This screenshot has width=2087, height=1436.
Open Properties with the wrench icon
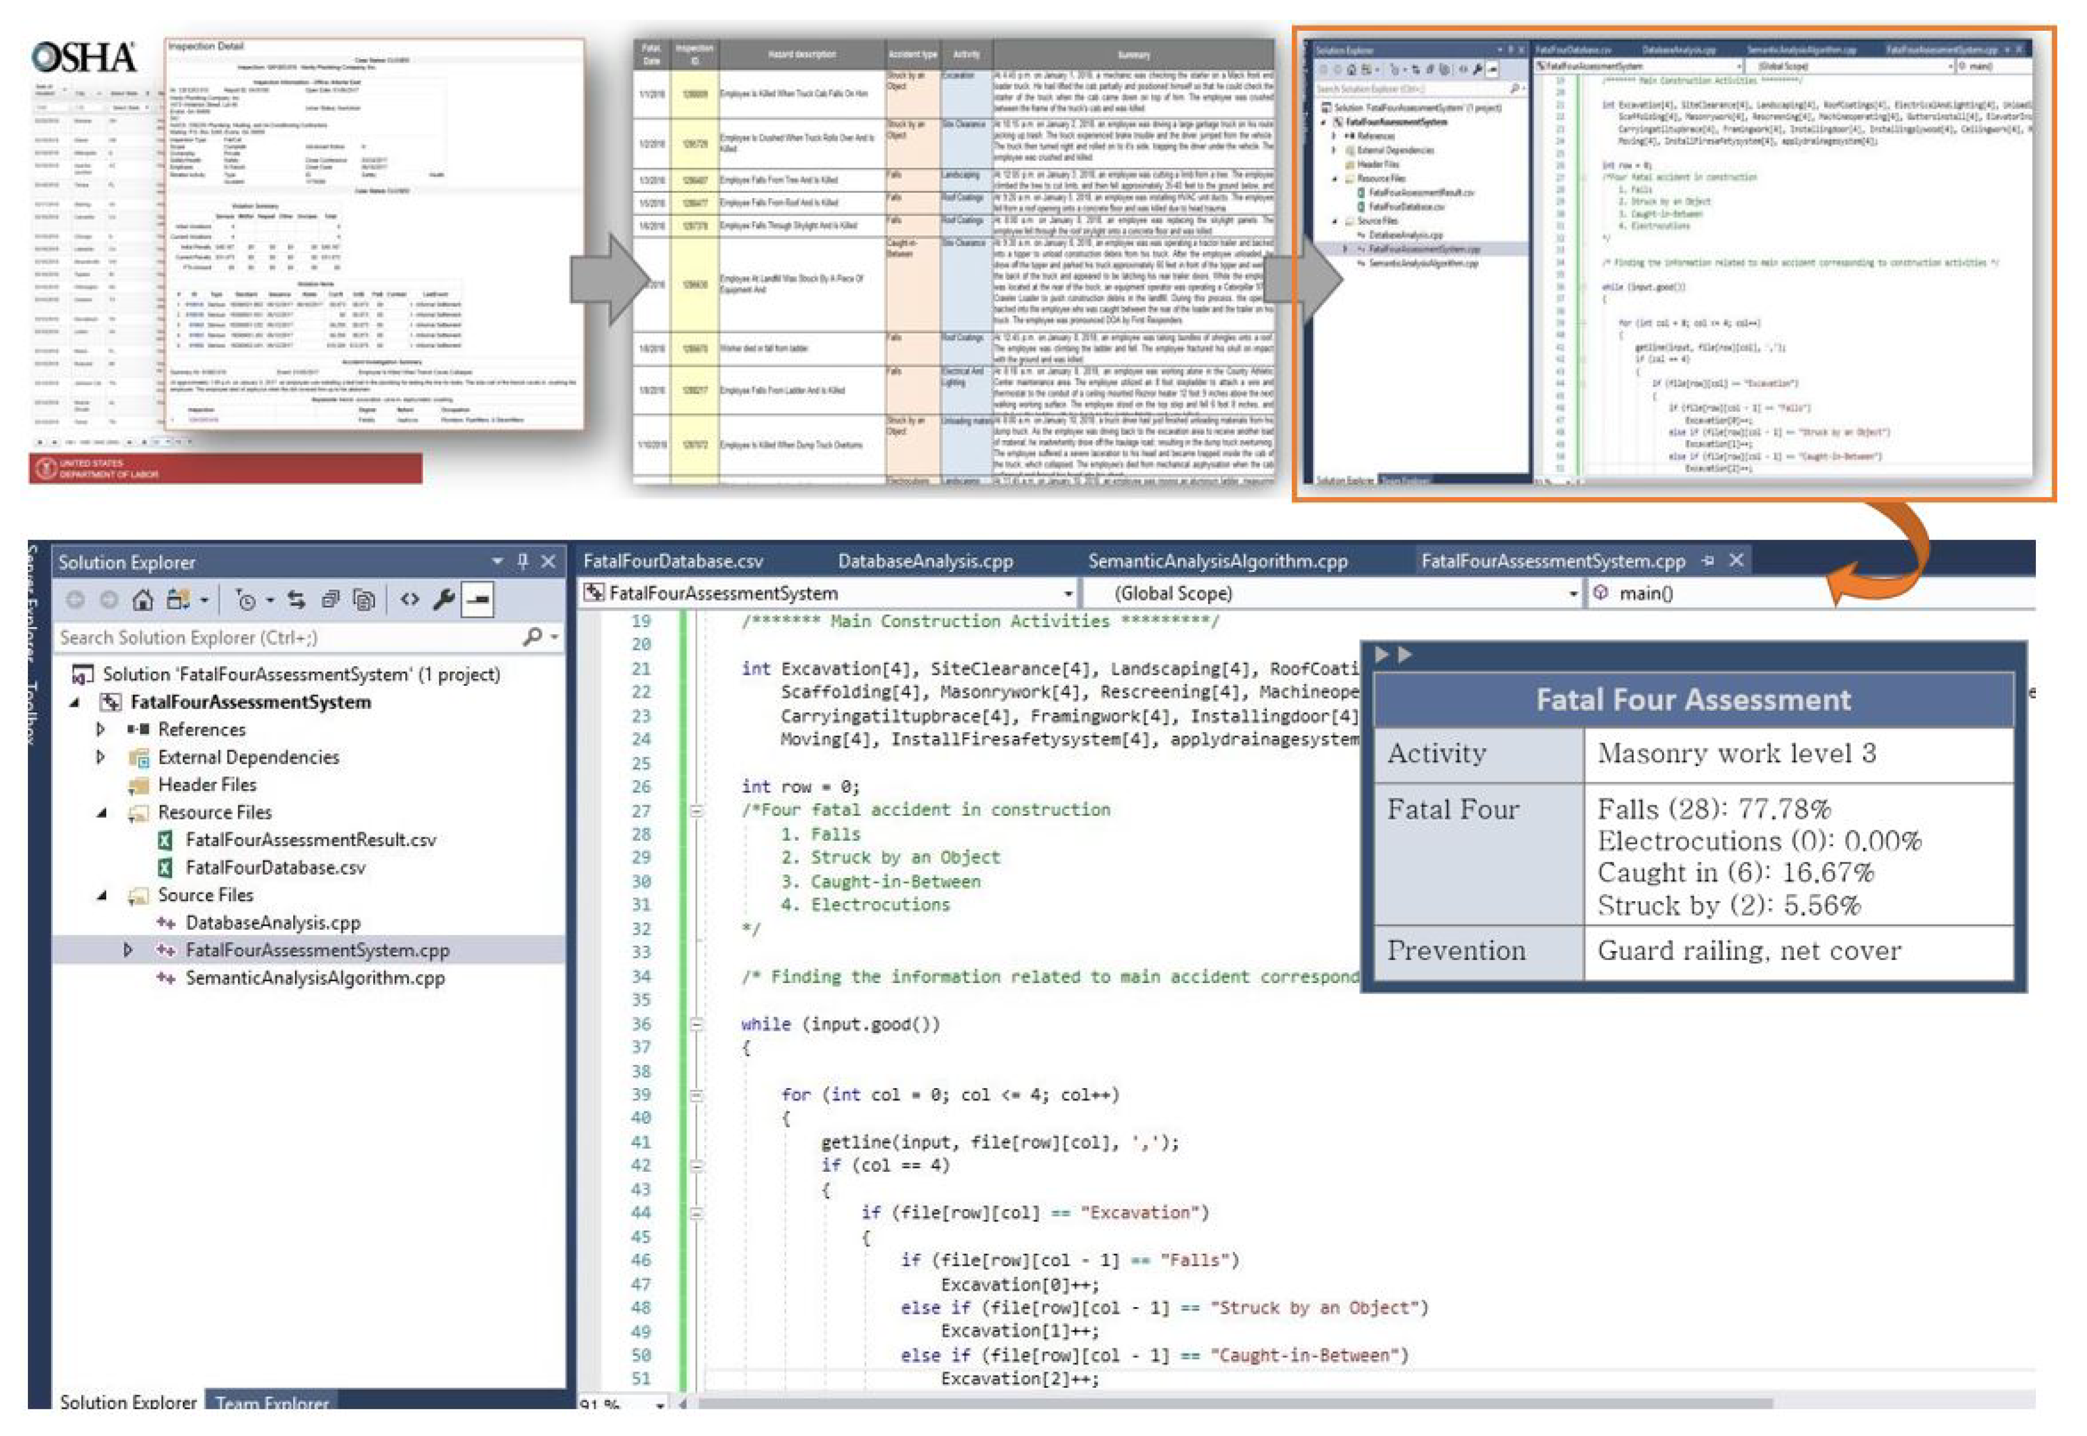point(442,600)
